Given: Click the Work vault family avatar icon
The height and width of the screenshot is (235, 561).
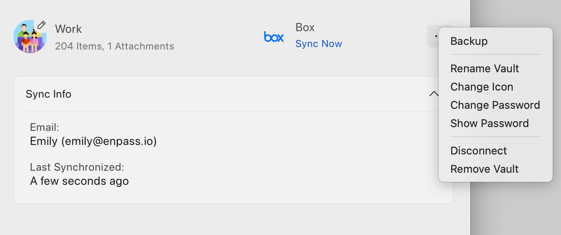Looking at the screenshot, I should point(30,37).
